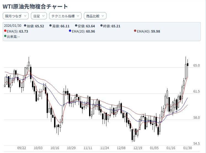This screenshot has height=153, width=206.
Task: Open the テクニカル指標 dropdown menu
Action: click(65, 16)
